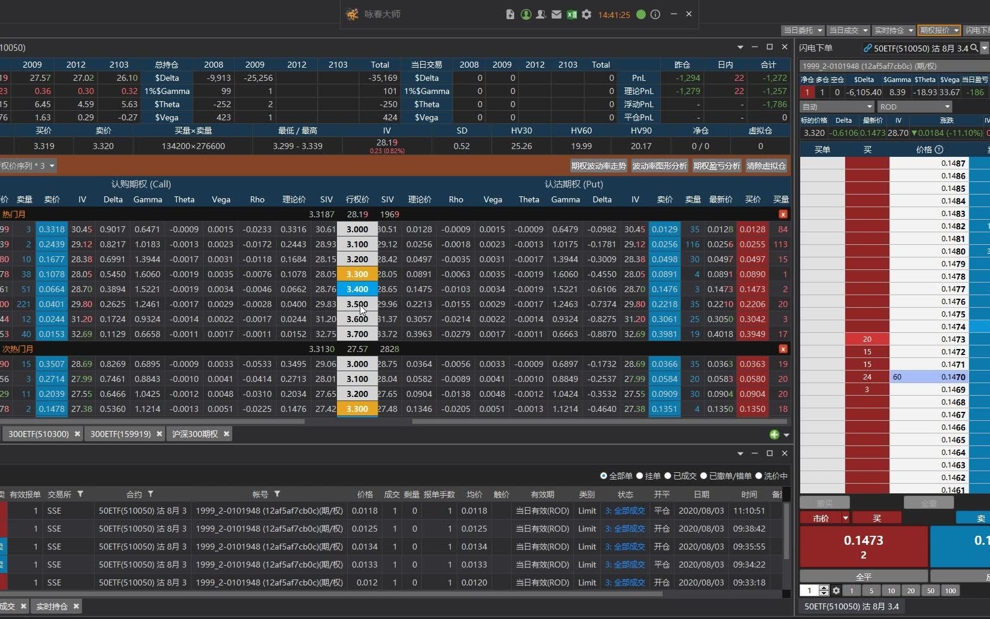Viewport: 990px width, 619px height.
Task: Expand the 期权报价 dropdown arrow
Action: (956, 30)
